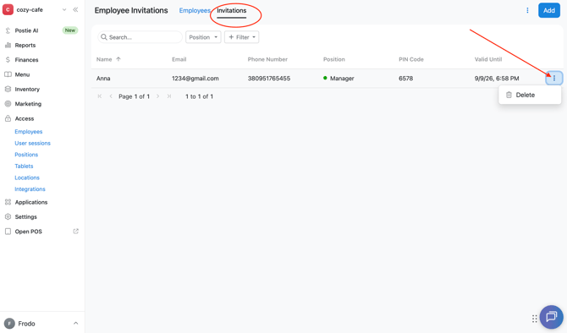567x333 pixels.
Task: Open the Position filter dropdown
Action: [203, 37]
